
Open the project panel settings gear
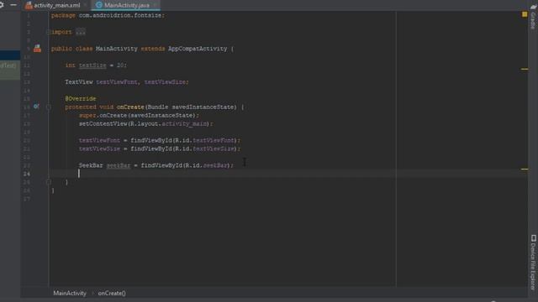pyautogui.click(x=2, y=5)
